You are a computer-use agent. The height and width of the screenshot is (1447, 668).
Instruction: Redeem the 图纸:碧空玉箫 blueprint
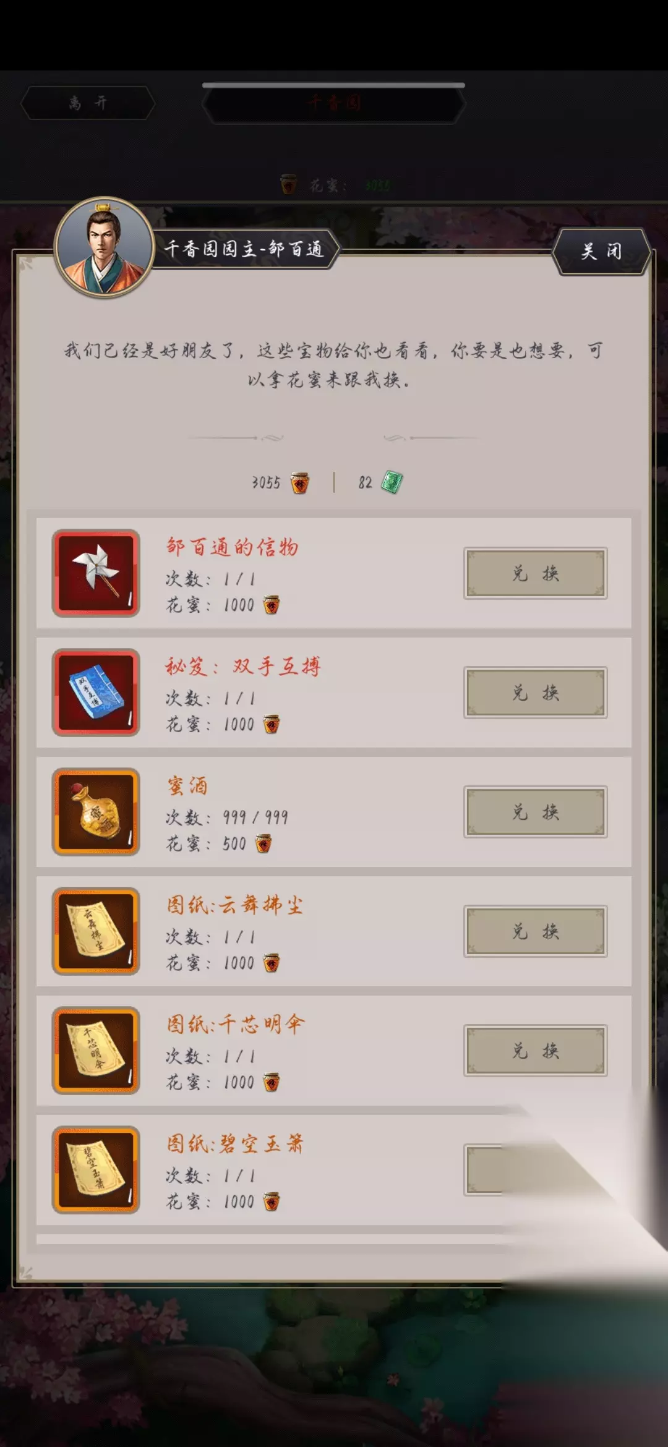pos(536,1170)
